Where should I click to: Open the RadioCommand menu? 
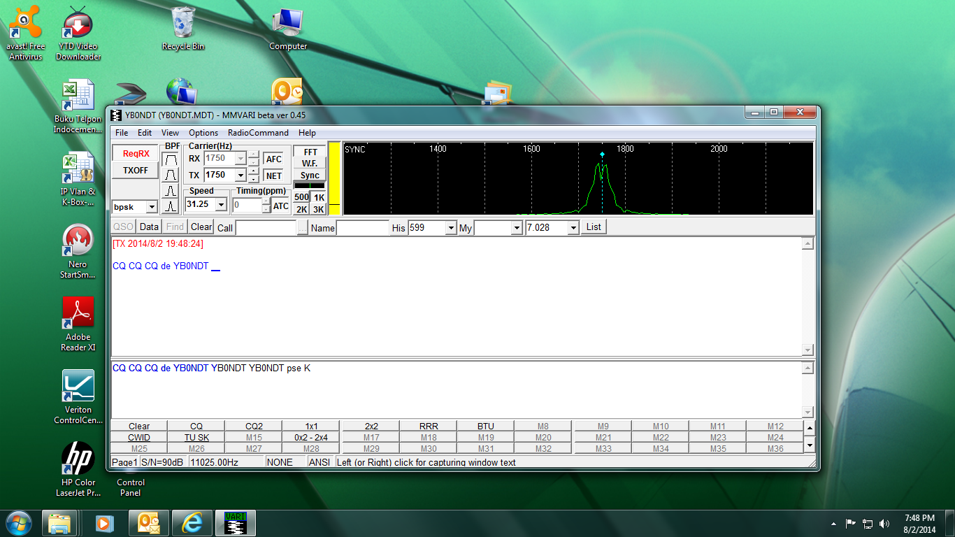click(258, 133)
